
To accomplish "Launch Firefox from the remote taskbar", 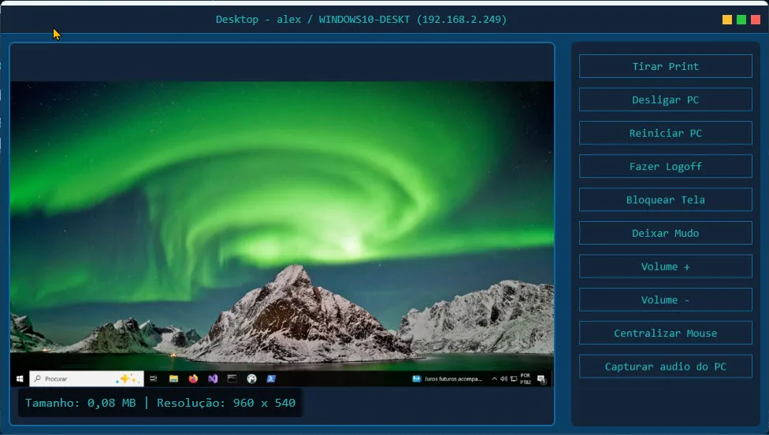I will click(x=193, y=378).
